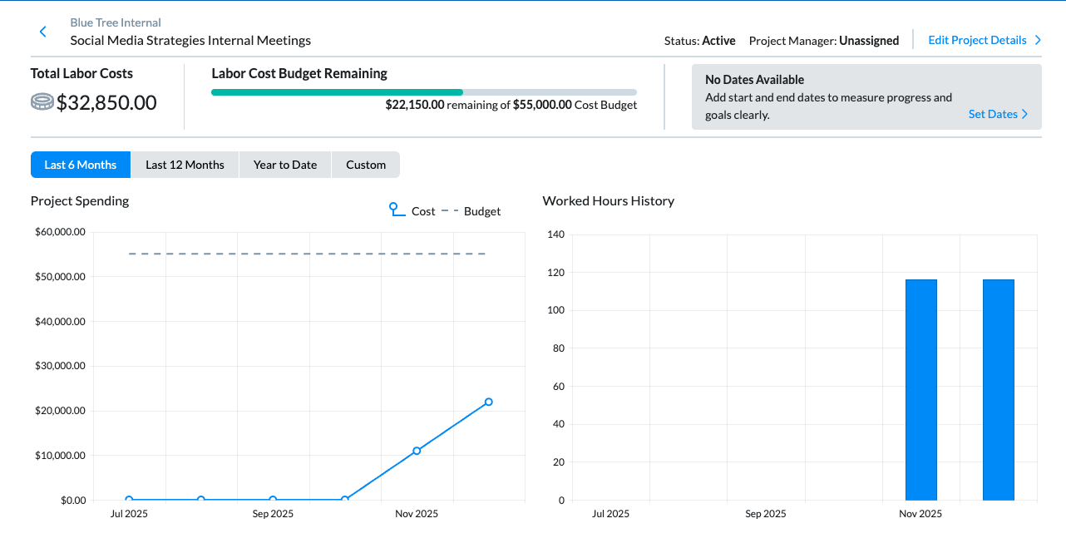Select the Last 6 Months tab

click(x=81, y=165)
